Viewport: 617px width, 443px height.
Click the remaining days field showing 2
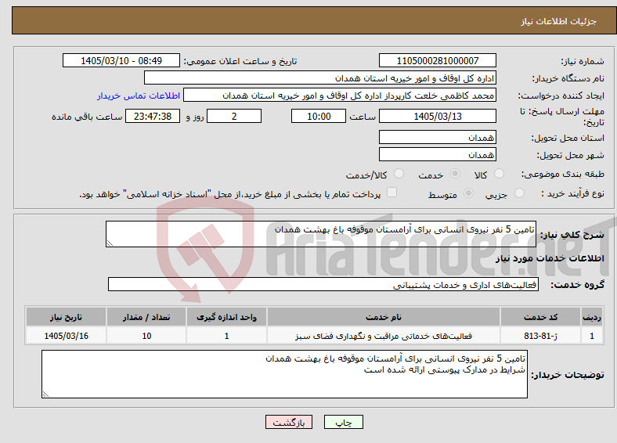coord(234,116)
